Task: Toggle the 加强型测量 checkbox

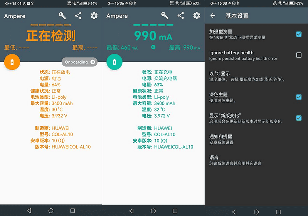Action: (x=299, y=34)
